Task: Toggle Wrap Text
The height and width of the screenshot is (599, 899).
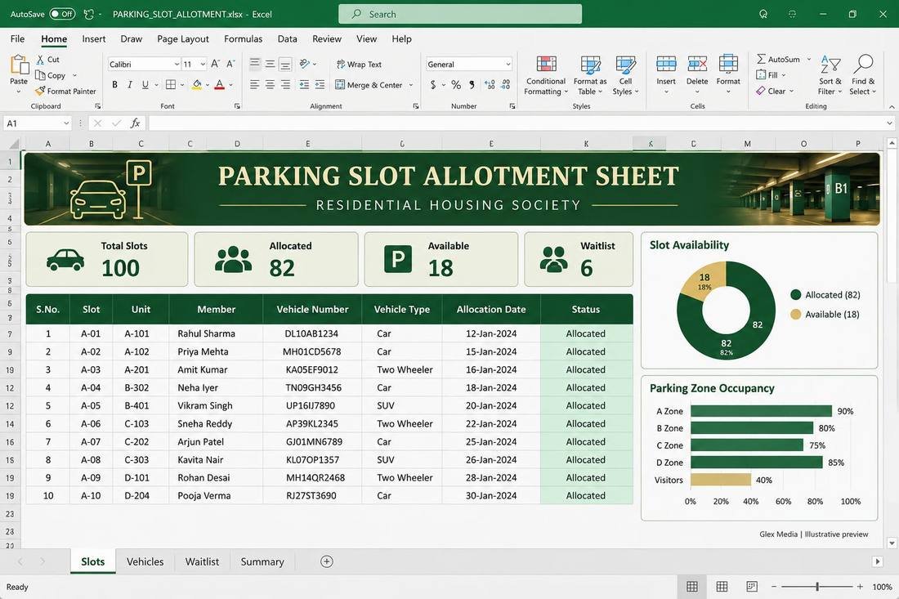Action: [x=359, y=65]
